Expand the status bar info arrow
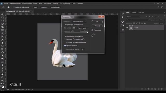 point(32,90)
